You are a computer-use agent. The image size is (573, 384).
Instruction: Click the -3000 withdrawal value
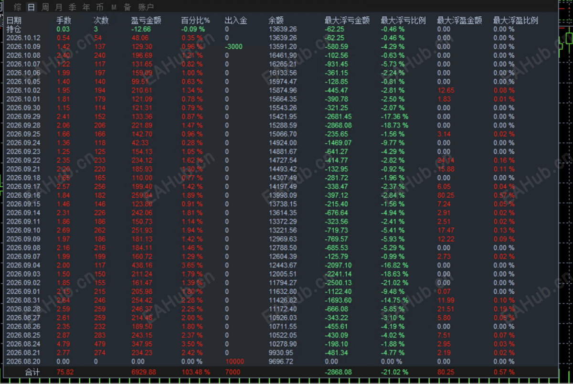coord(234,46)
